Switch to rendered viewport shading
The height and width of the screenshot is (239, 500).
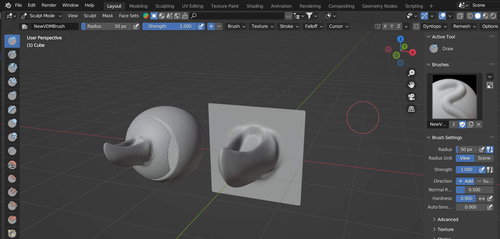[493, 16]
